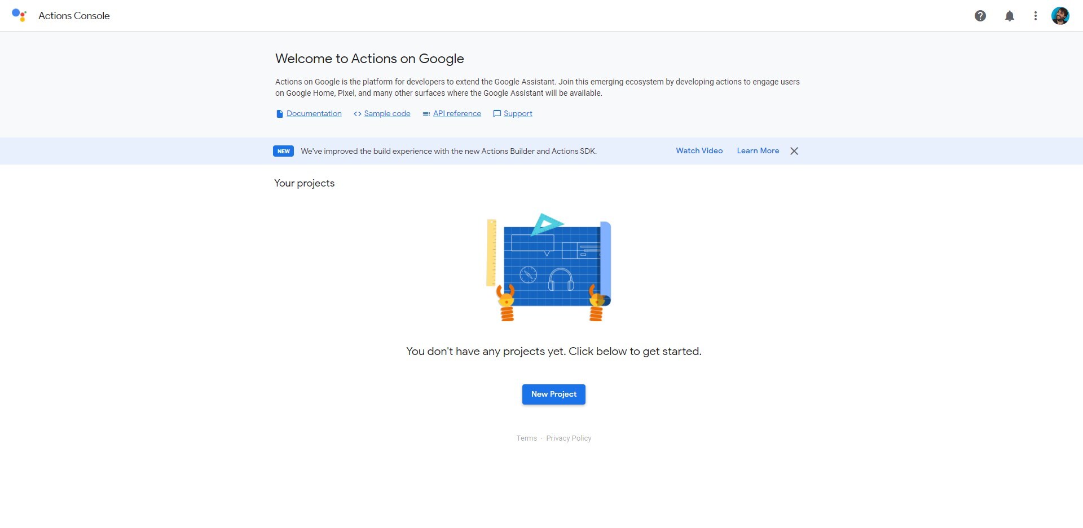Viewport: 1083px width, 528px height.
Task: Open the Privacy Policy footer link
Action: (x=569, y=438)
